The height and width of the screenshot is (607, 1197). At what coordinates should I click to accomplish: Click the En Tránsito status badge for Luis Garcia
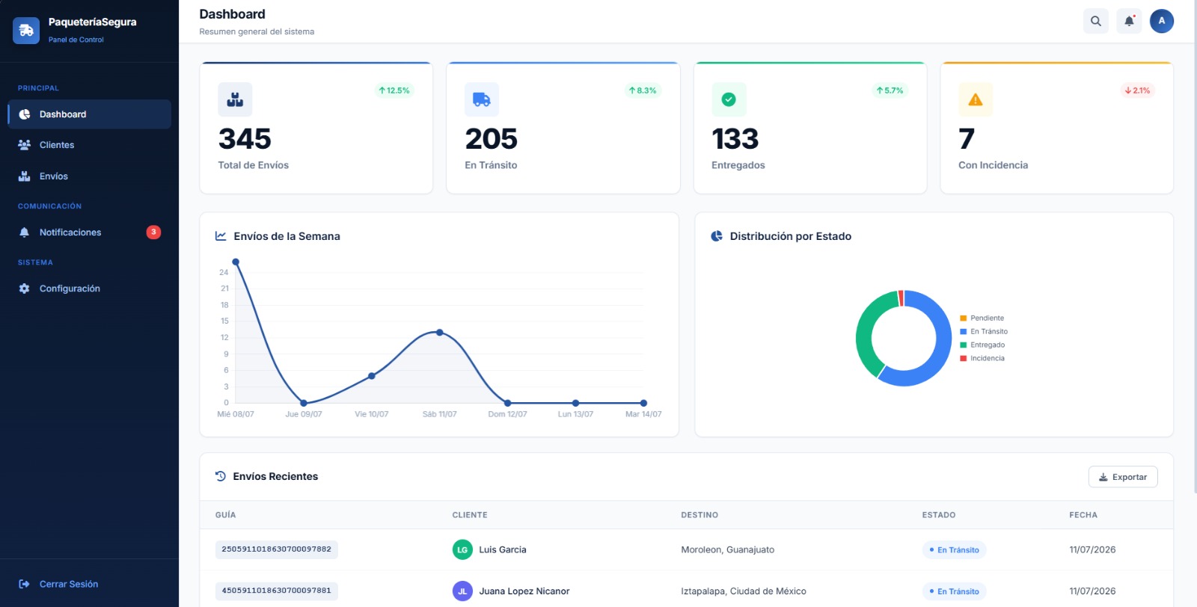(x=955, y=550)
